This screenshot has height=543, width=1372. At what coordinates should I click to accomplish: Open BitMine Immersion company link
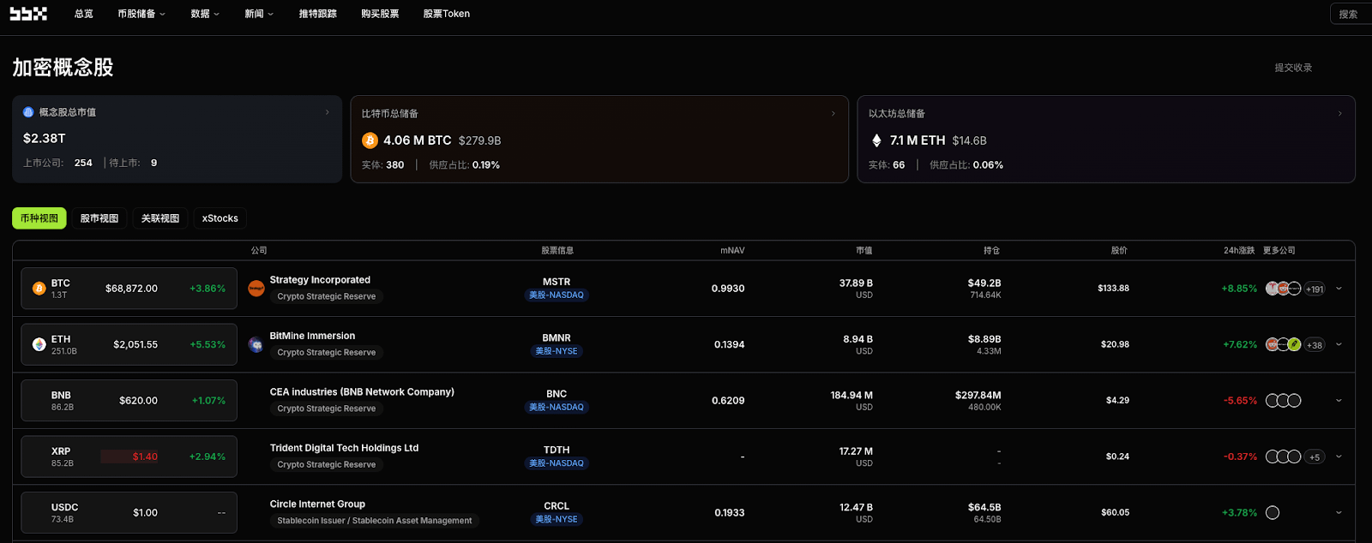(x=312, y=336)
